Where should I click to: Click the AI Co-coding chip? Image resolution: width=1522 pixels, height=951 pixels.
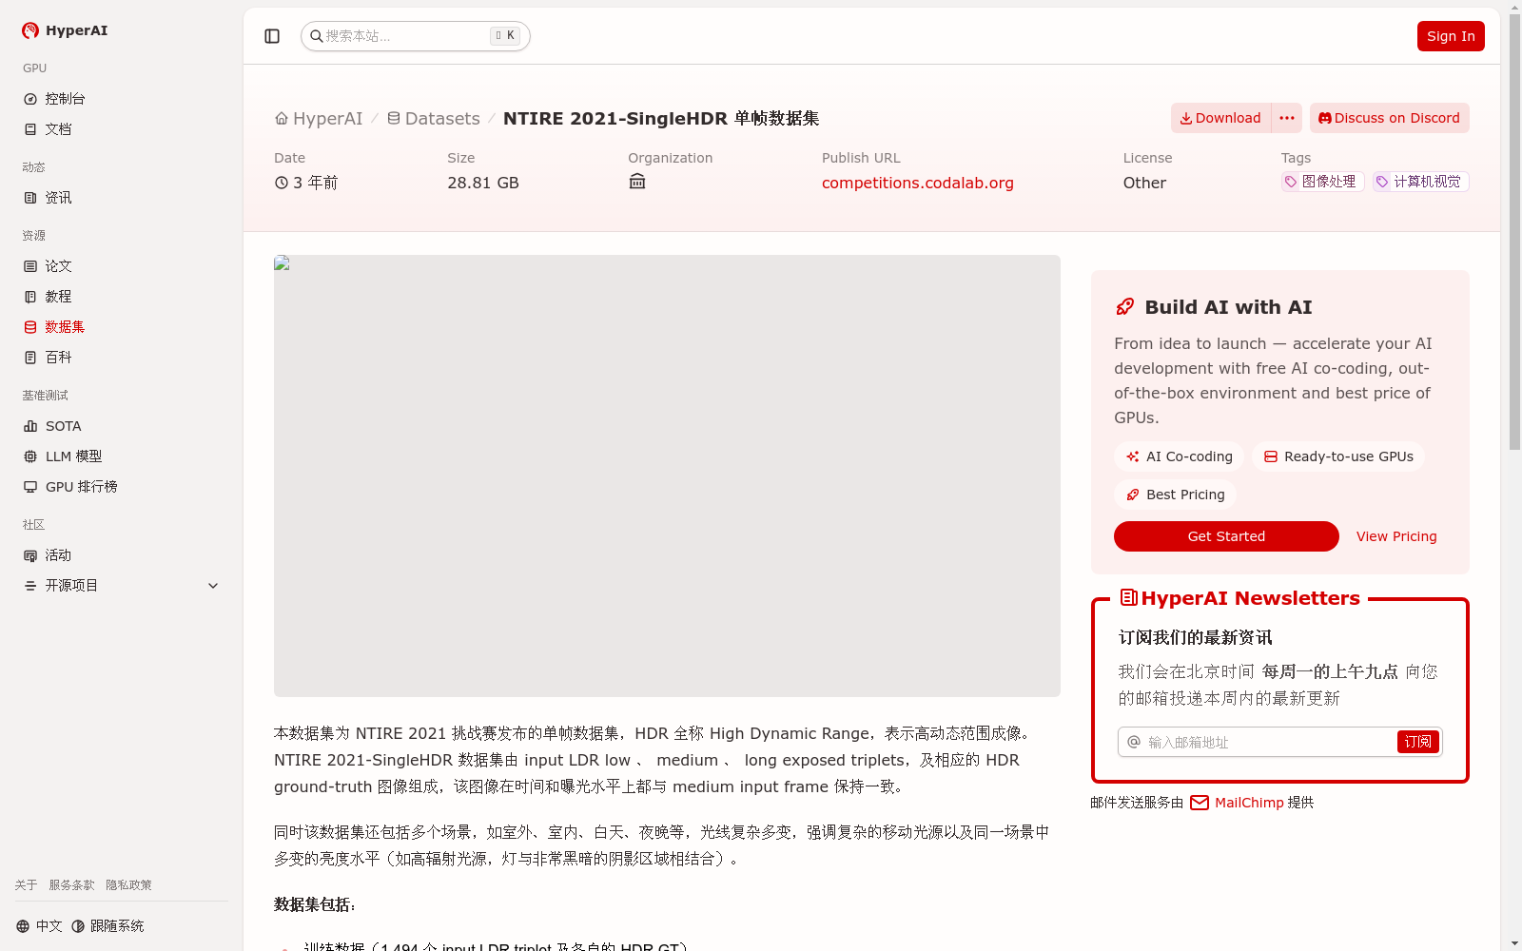(1180, 456)
